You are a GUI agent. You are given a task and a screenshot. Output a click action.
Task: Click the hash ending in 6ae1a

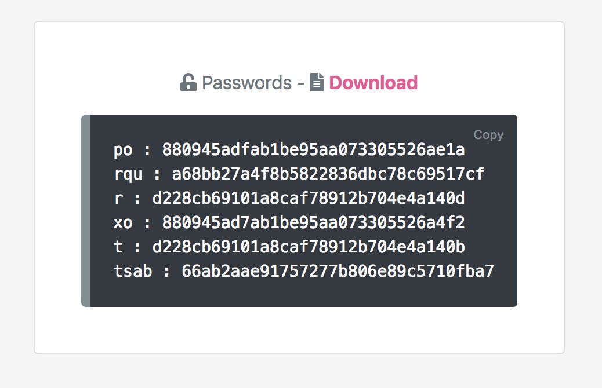click(313, 149)
